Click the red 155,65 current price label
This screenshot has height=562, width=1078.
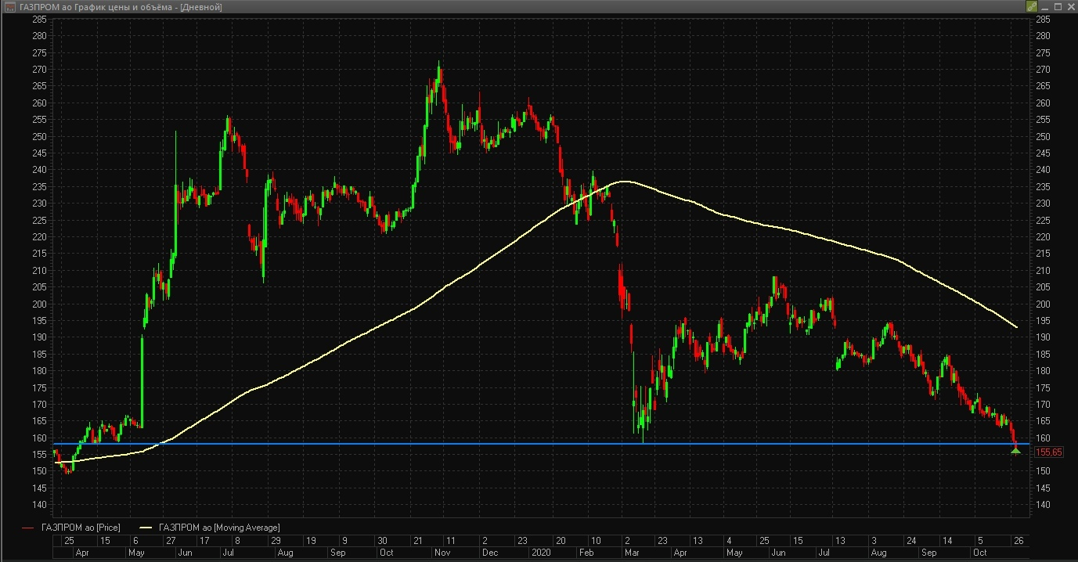[x=1049, y=452]
